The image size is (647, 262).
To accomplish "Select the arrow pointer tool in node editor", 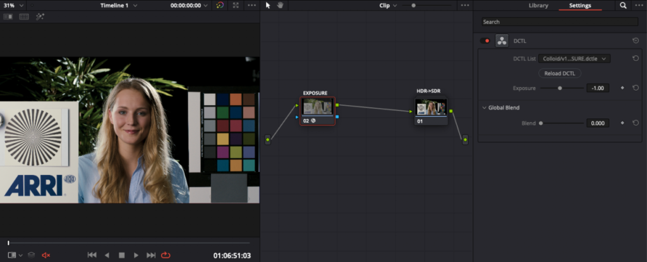I will coord(268,5).
